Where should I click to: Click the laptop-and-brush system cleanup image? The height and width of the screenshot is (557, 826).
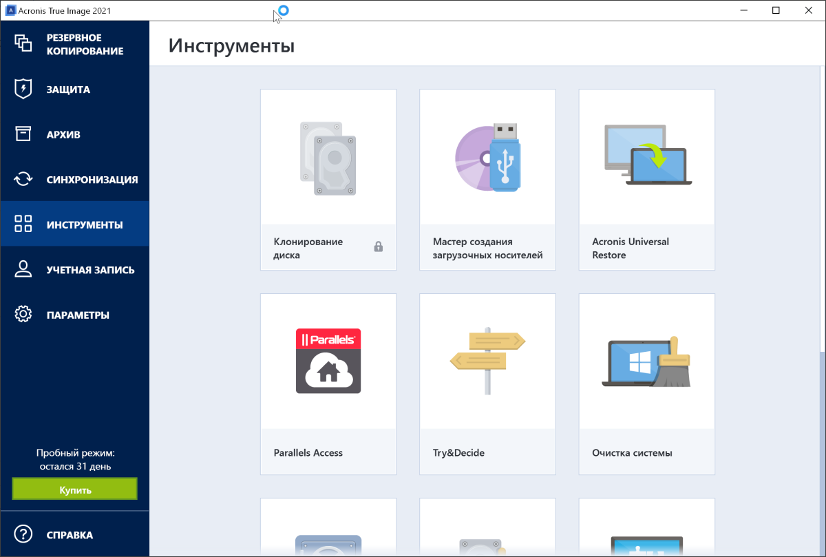(x=647, y=361)
